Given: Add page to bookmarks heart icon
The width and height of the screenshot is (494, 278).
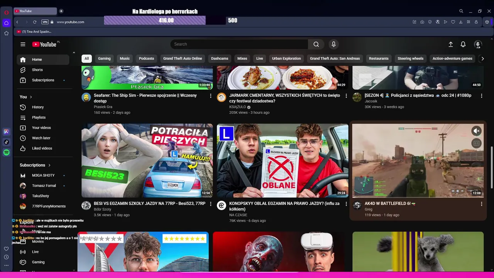Looking at the screenshot, I should (453, 22).
